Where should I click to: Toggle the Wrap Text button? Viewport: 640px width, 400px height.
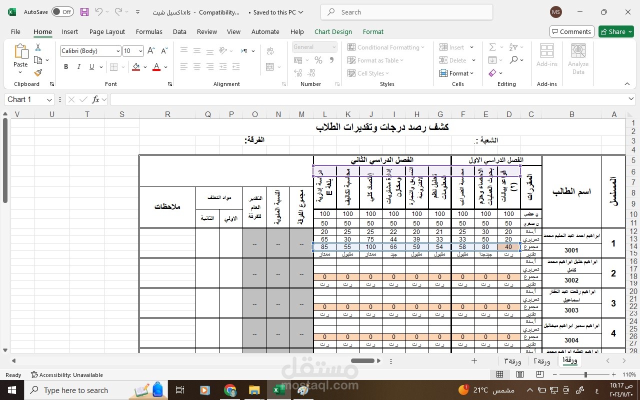(270, 51)
